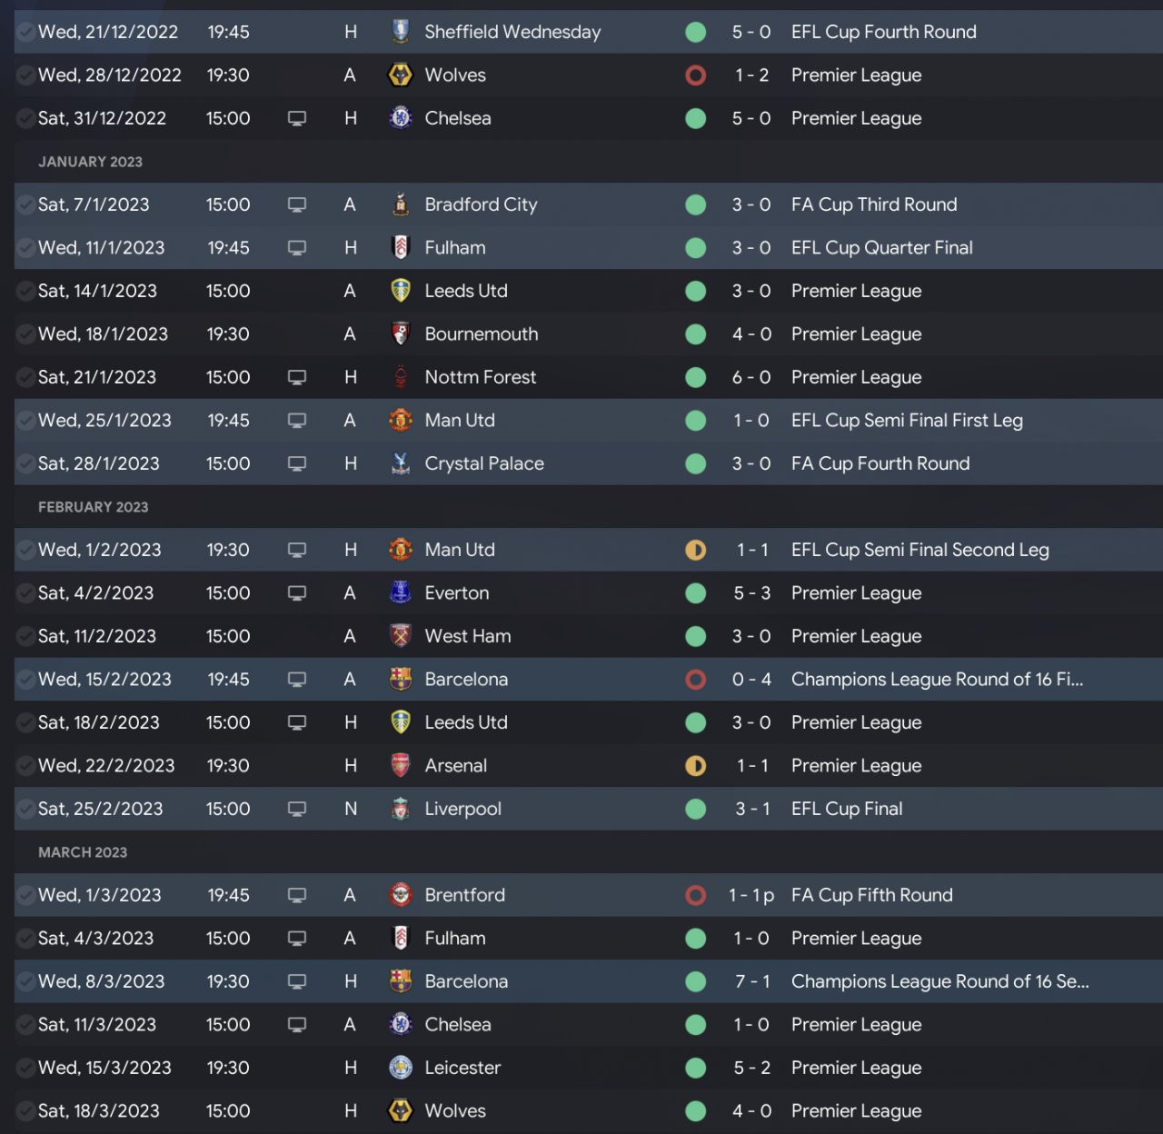Click the Sheffield Wednesday club badge

(400, 32)
